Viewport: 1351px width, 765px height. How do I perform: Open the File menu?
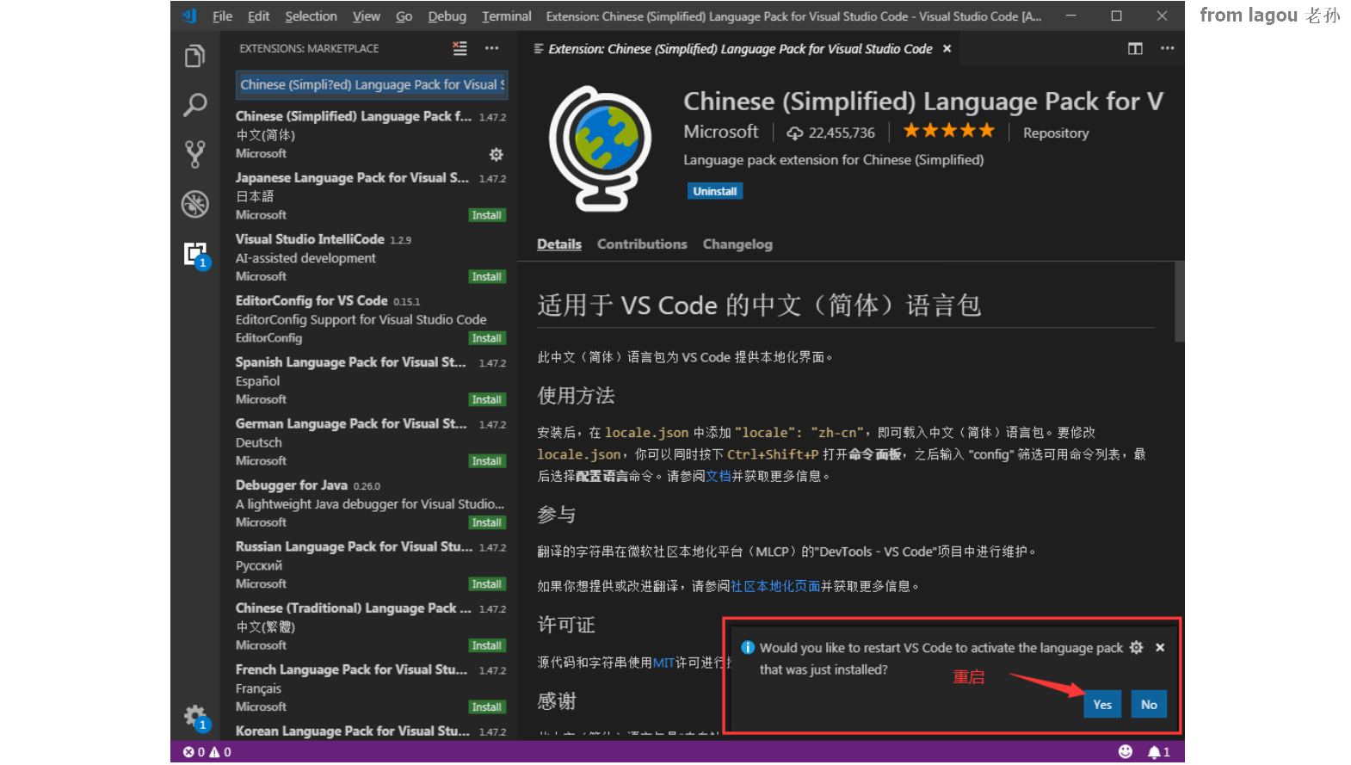tap(222, 15)
